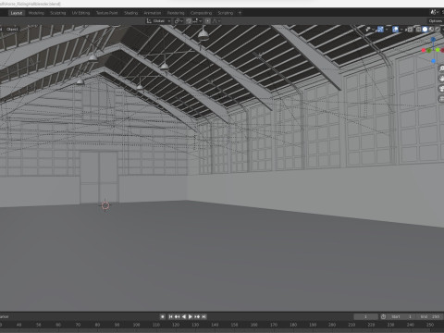Open object type visibility dropdown
This screenshot has width=444, height=333.
(369, 30)
